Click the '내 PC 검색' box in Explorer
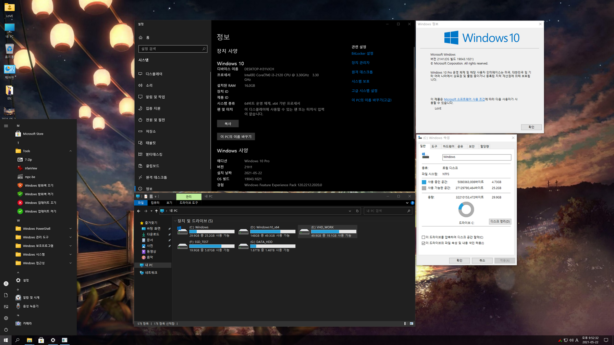 click(x=388, y=211)
